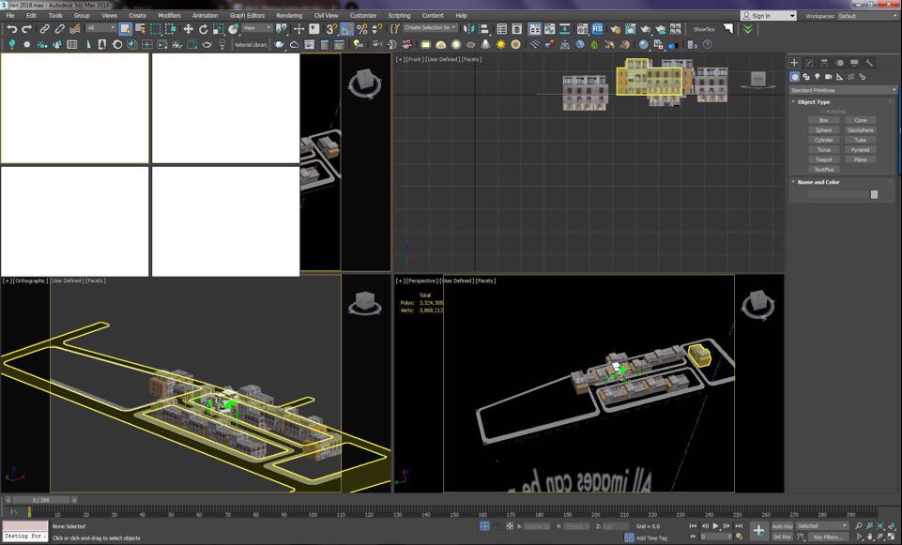Screen dimensions: 902x545
Task: Click the Undo arrow icon
Action: [11, 29]
